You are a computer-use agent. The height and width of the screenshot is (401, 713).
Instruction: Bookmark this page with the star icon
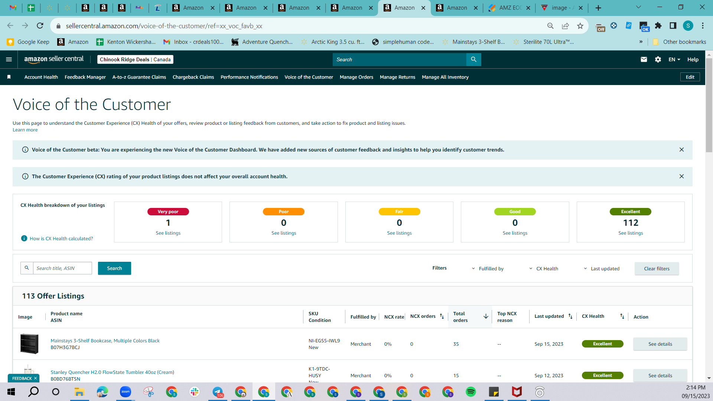(580, 26)
